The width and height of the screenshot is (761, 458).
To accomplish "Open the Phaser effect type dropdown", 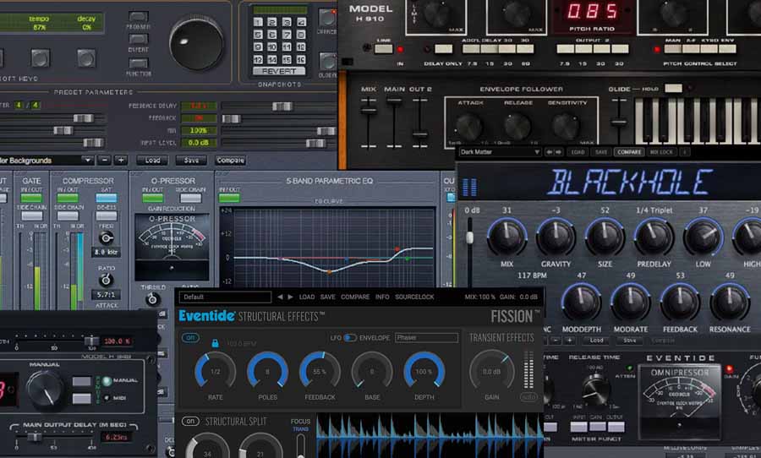I will (x=426, y=338).
